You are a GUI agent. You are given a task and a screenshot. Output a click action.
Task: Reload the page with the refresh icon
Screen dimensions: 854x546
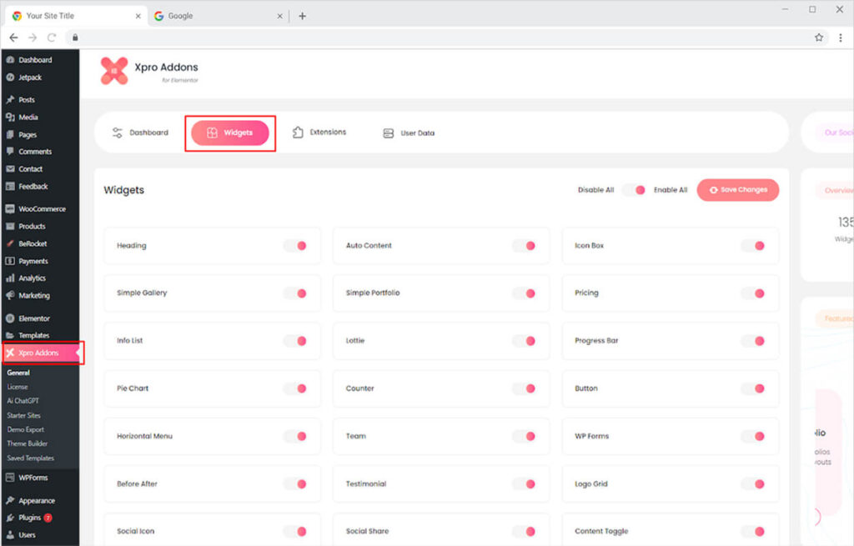(52, 38)
